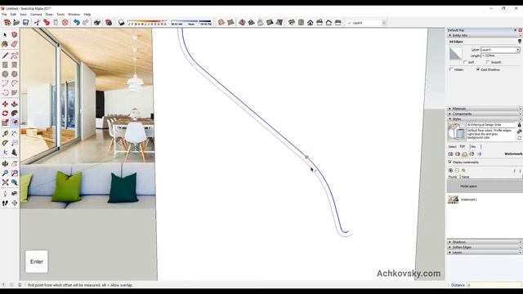Screen dimensions: 523x294
Task: Expand the Shadows panel
Action: coord(485,242)
